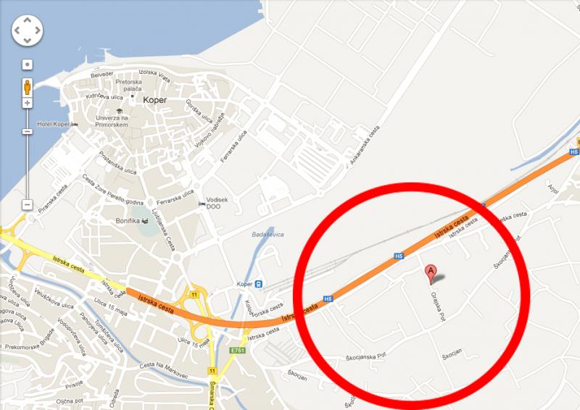This screenshot has height=410, width=580.
Task: Pan the map up with the top arrow
Action: pos(28,21)
